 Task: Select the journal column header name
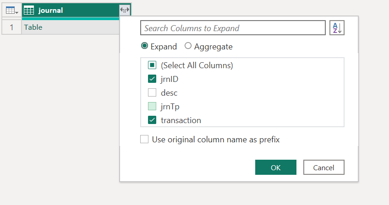pyautogui.click(x=50, y=10)
